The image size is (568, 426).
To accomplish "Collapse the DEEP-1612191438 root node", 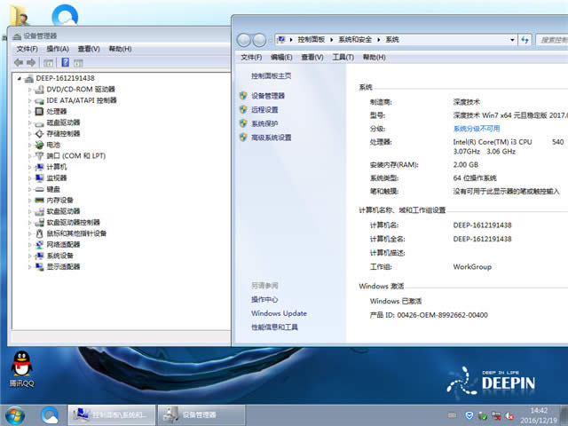I will 20,78.
